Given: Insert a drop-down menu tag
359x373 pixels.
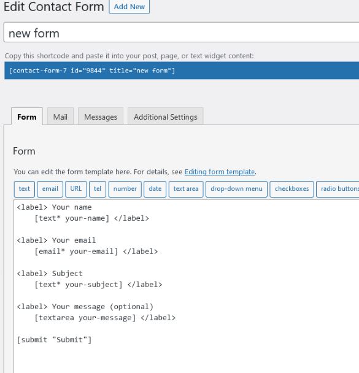Looking at the screenshot, I should pos(236,189).
